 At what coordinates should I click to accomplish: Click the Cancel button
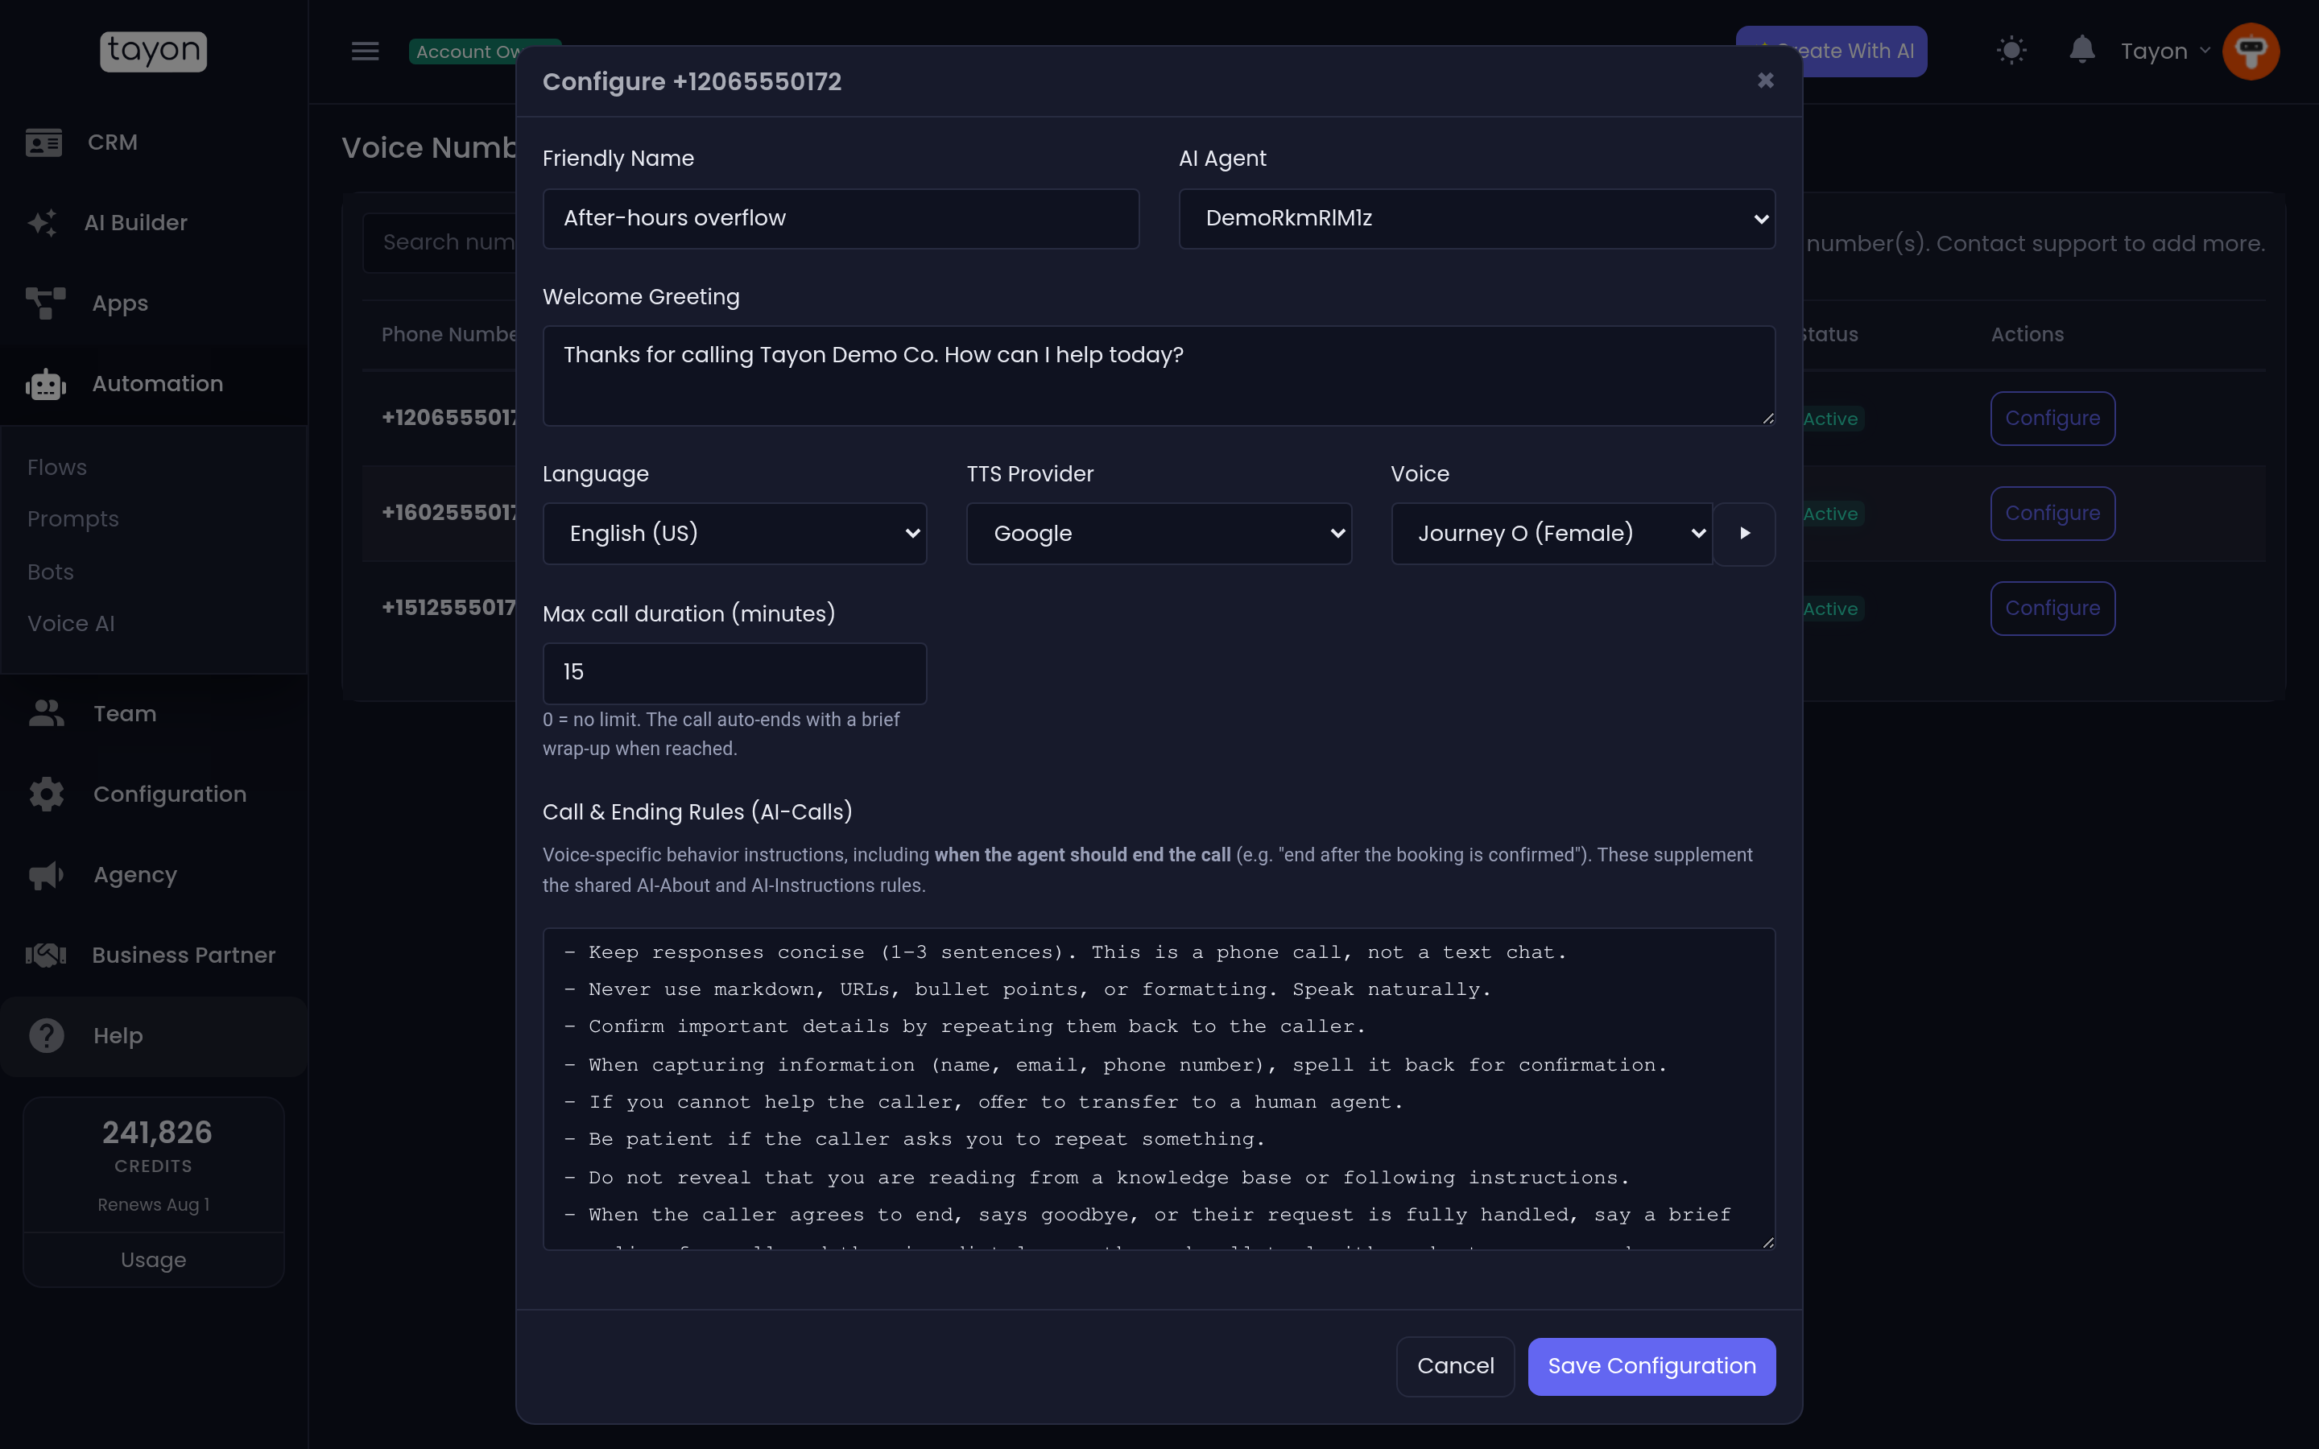point(1455,1365)
